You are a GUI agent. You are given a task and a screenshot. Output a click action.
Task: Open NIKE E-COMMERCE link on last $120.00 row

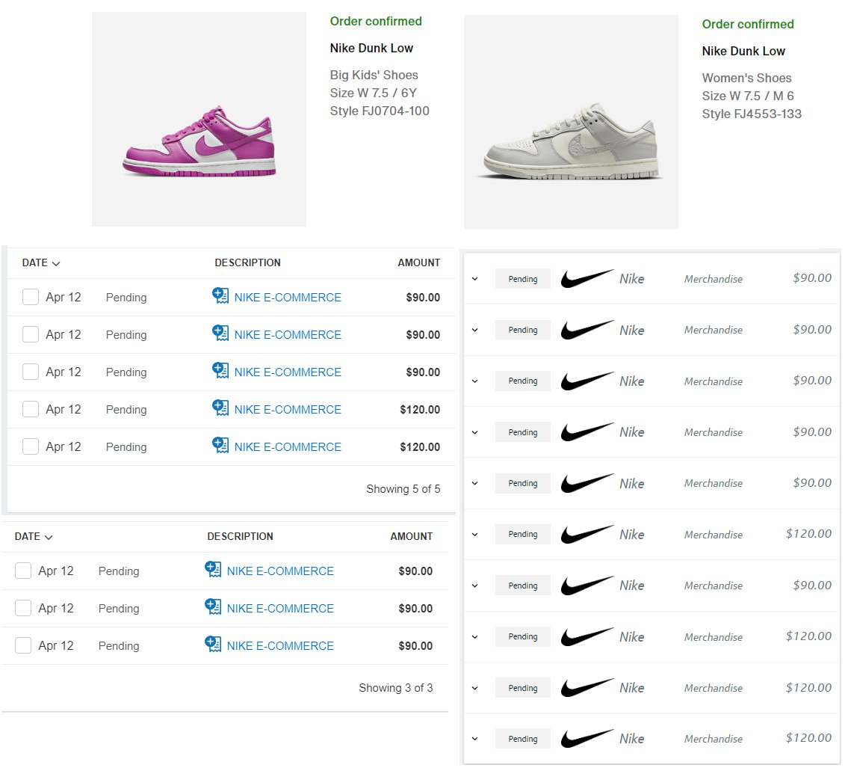[288, 447]
